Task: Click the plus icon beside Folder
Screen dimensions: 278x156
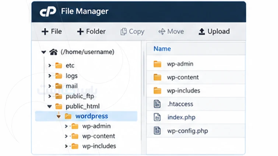Action: pos(80,32)
